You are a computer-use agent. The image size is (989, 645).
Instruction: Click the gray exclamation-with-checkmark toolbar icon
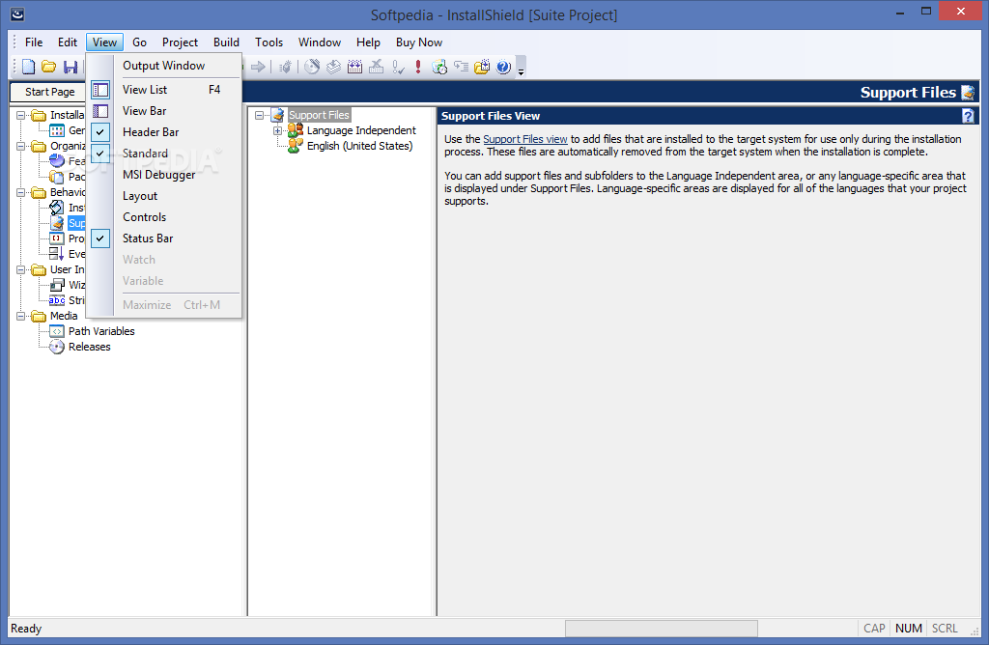398,67
